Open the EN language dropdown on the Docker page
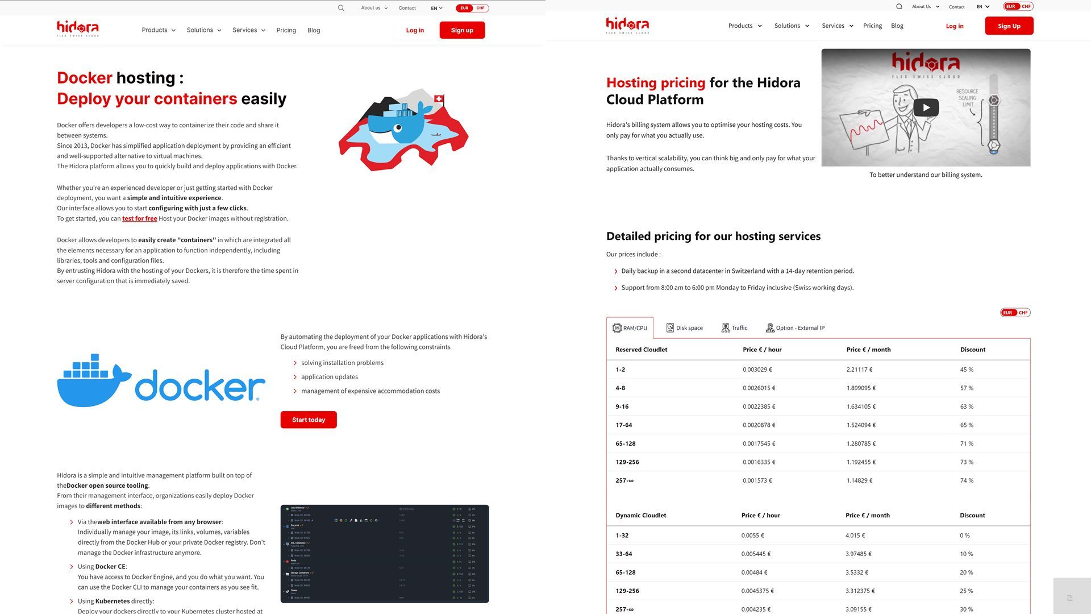This screenshot has height=614, width=1091. (x=436, y=8)
